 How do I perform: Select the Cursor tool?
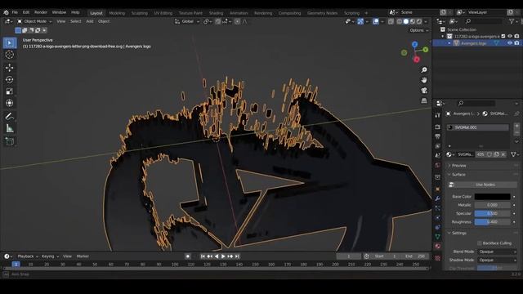click(x=9, y=55)
